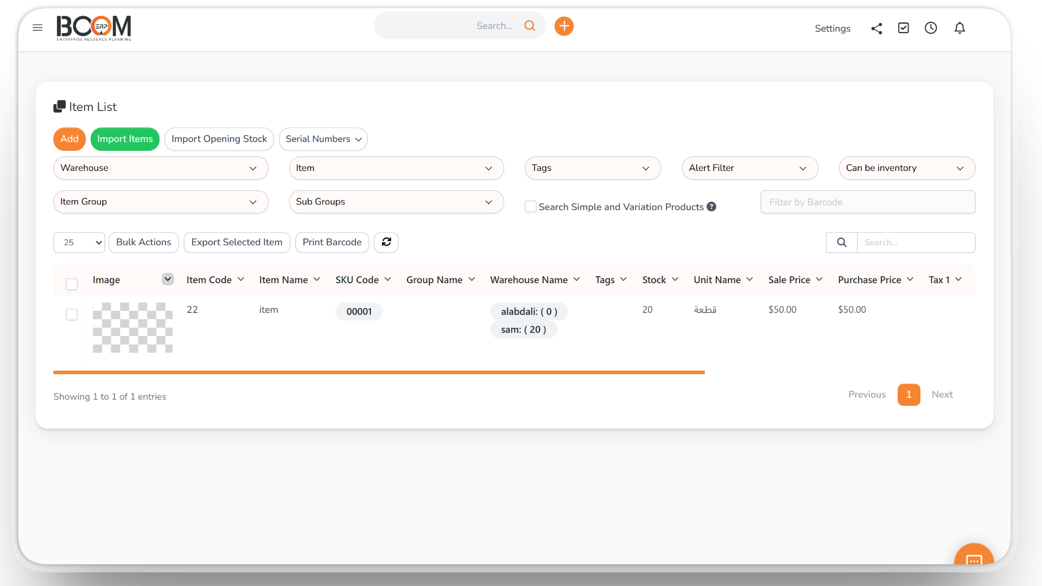The image size is (1042, 586).
Task: Expand the Alert Filter dropdown
Action: point(750,168)
